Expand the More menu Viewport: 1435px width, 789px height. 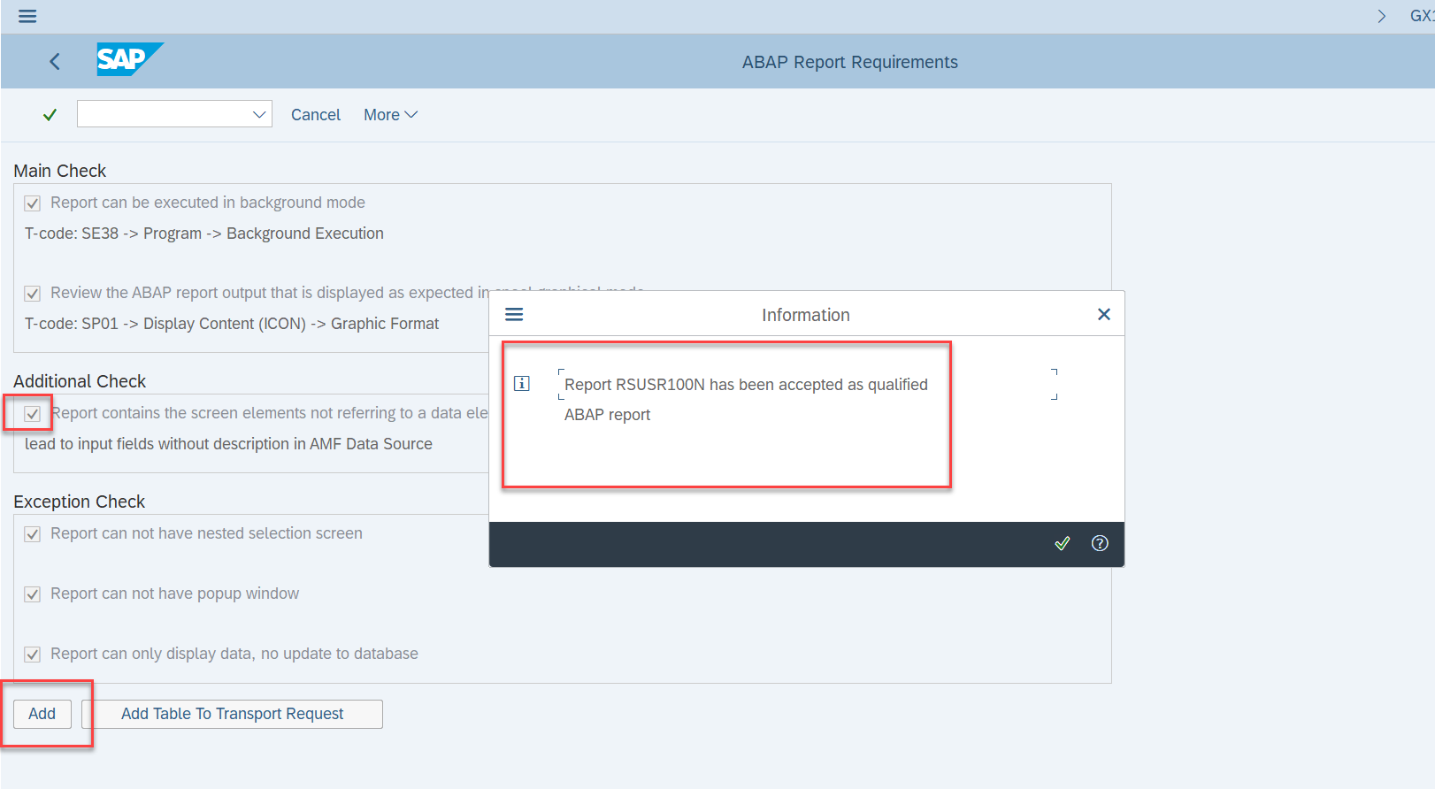390,115
